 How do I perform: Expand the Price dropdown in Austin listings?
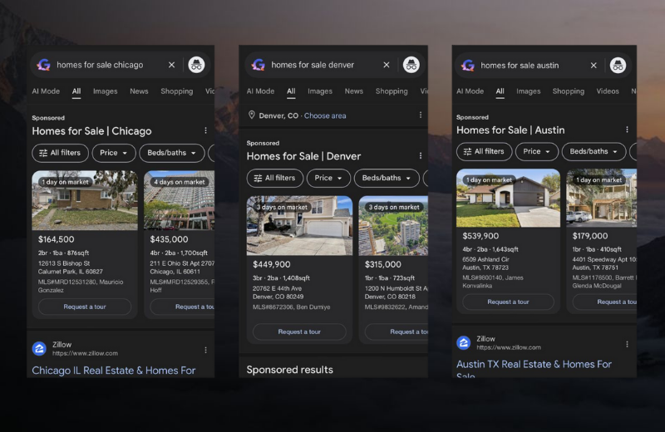[x=537, y=151]
